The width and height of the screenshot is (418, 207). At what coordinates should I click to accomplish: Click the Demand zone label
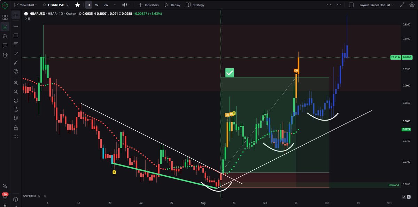point(394,185)
